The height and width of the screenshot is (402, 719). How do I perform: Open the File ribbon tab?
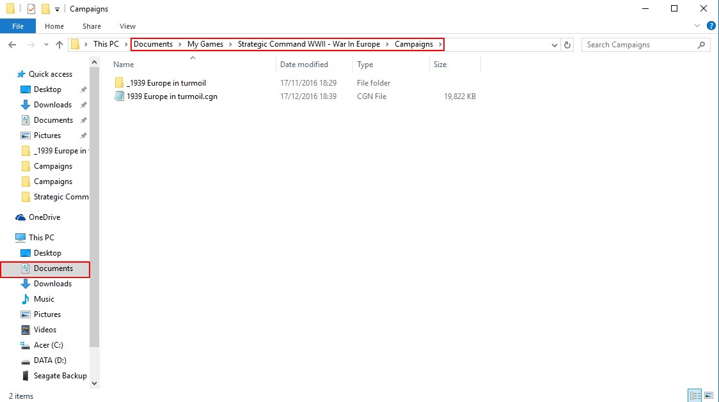(x=18, y=26)
